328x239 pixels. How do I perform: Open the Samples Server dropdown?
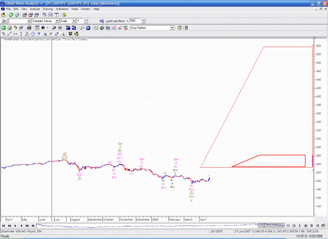[x=57, y=21]
